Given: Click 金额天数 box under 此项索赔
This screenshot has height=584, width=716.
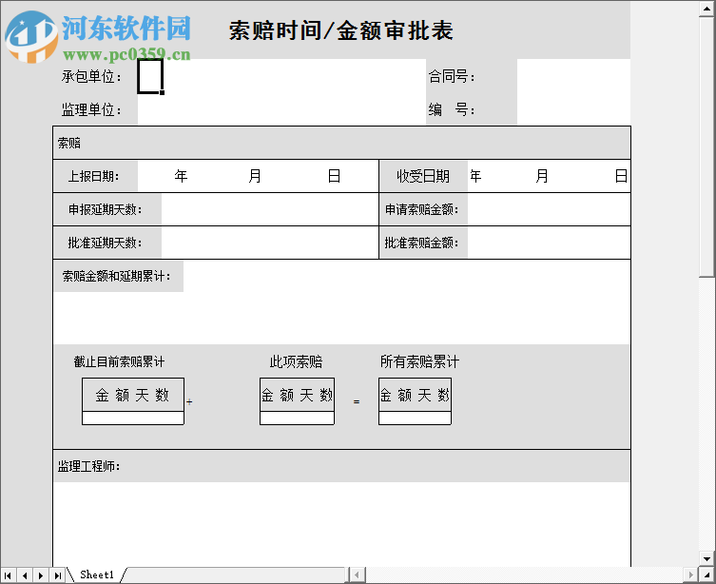Looking at the screenshot, I should [x=297, y=395].
